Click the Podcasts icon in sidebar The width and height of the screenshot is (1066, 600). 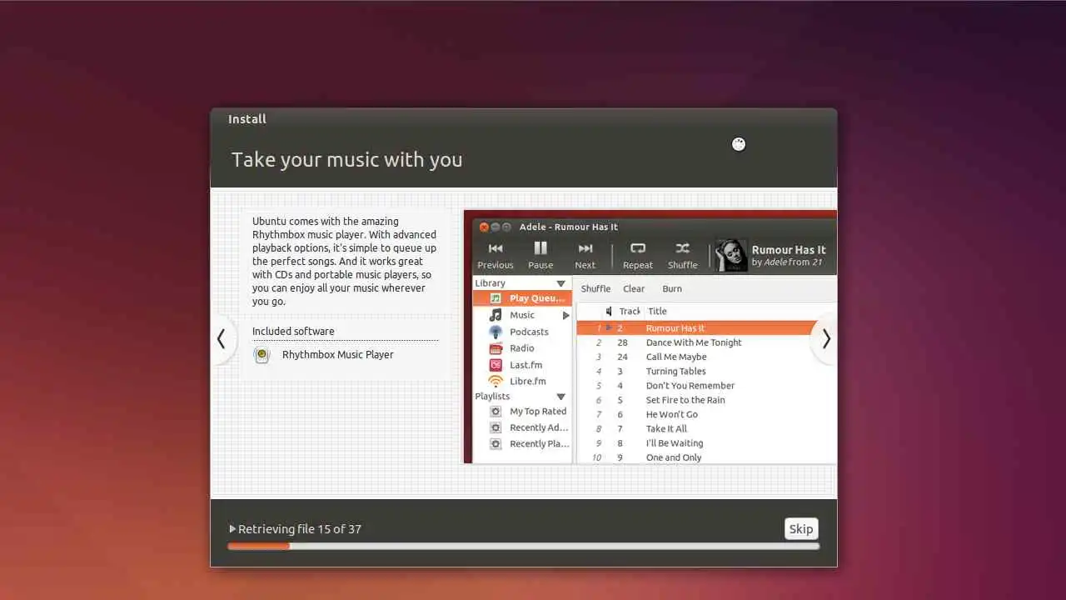pos(496,332)
